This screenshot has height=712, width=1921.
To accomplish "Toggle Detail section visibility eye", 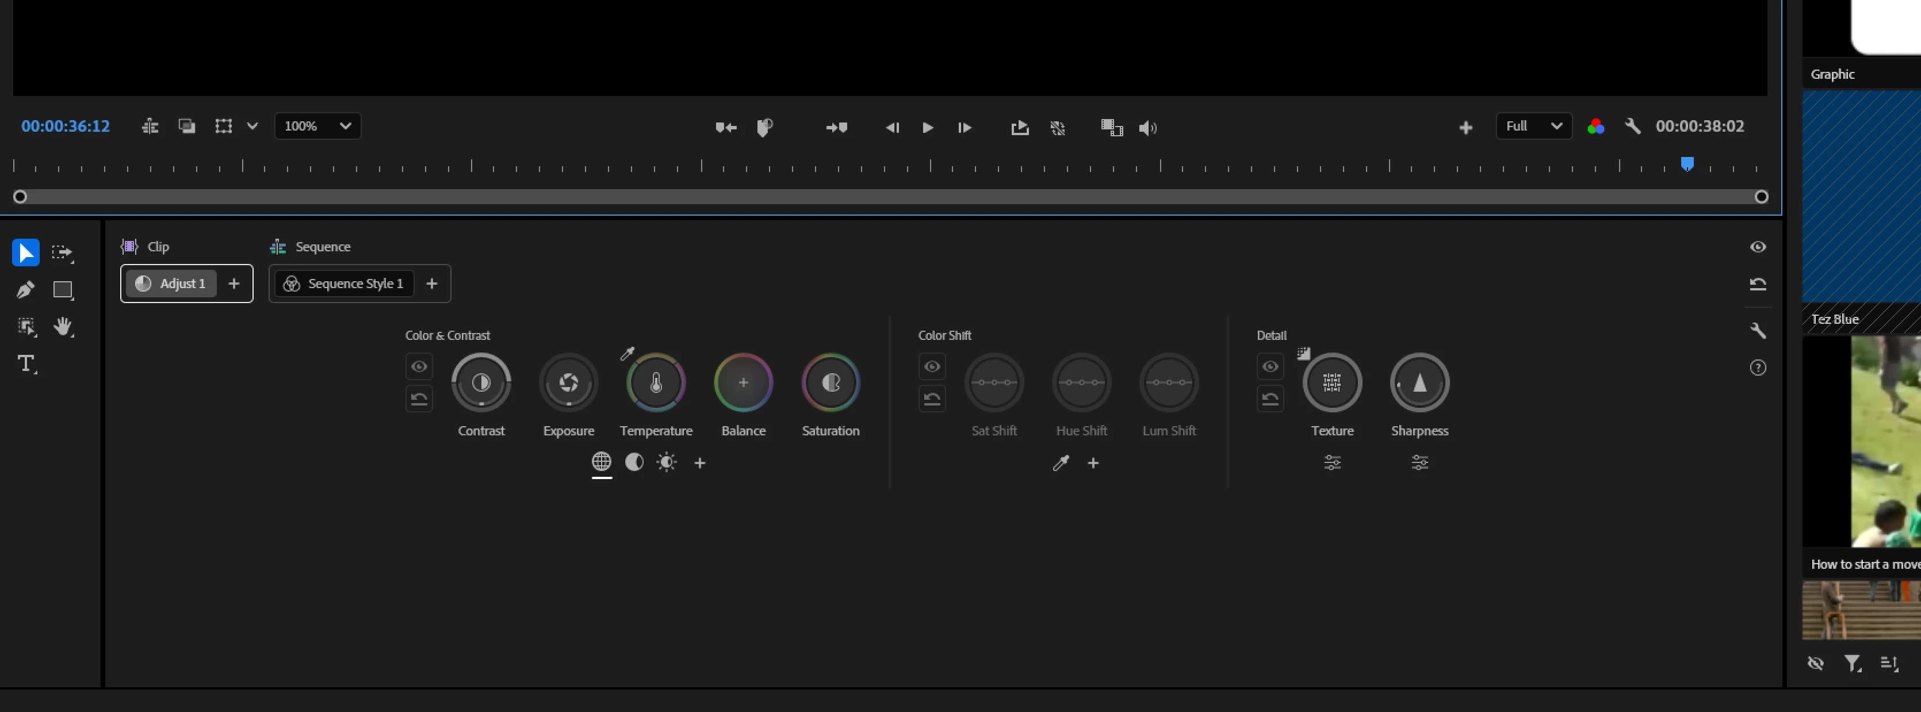I will point(1270,366).
